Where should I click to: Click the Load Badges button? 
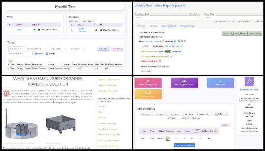(x=240, y=33)
